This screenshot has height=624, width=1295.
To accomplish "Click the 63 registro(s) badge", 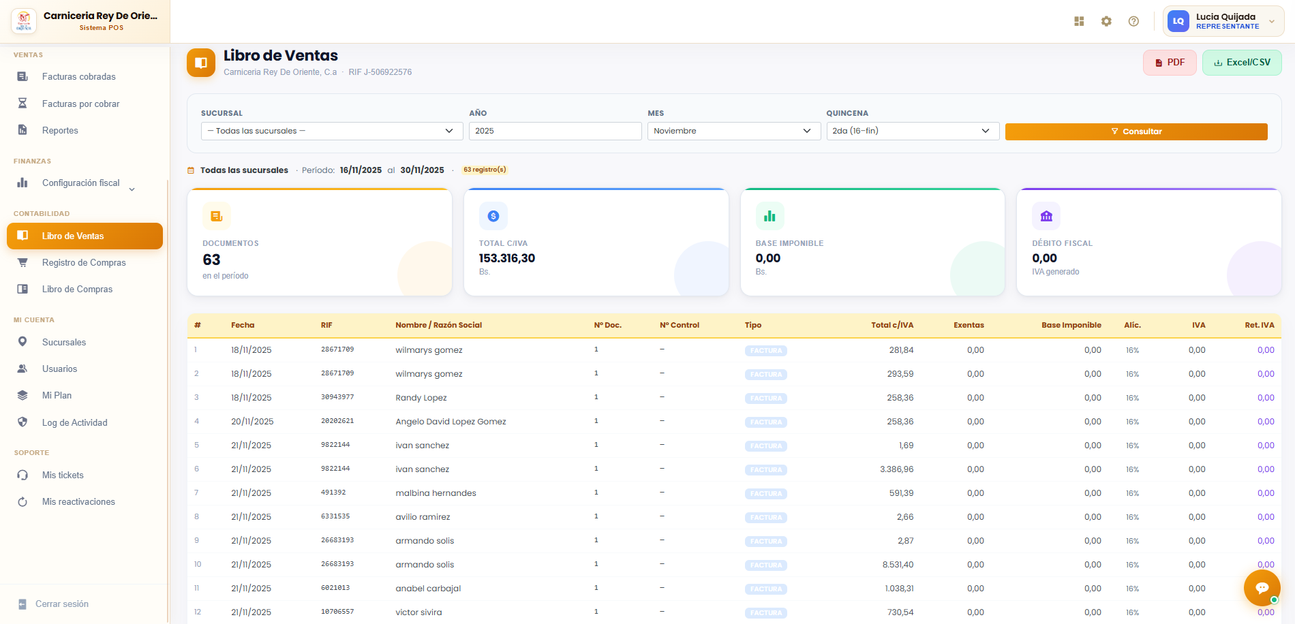I will [x=485, y=170].
